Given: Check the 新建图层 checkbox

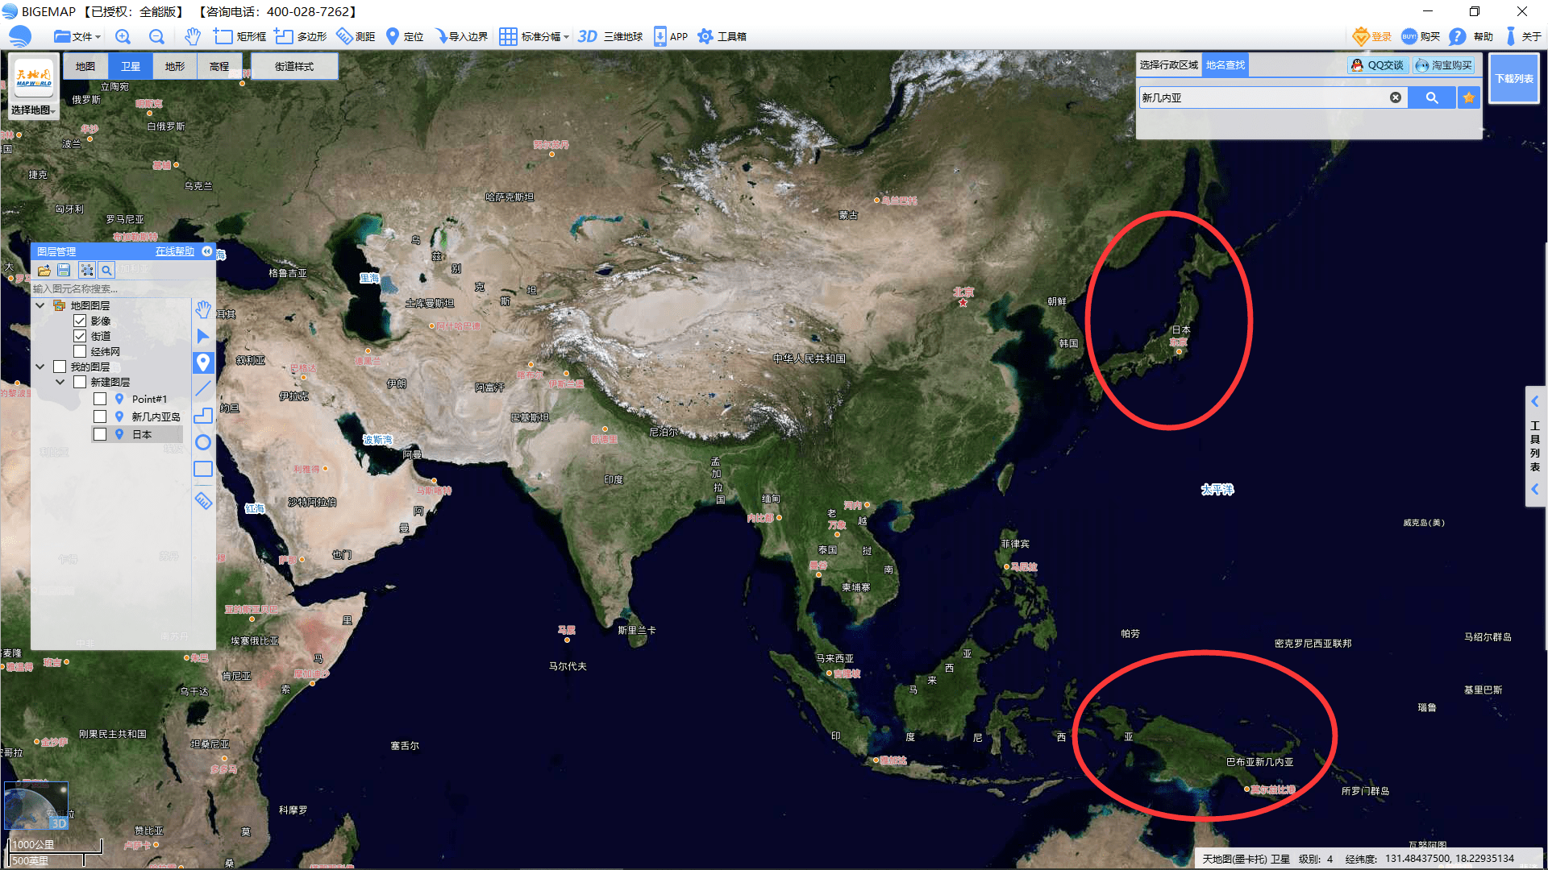Looking at the screenshot, I should 80,382.
